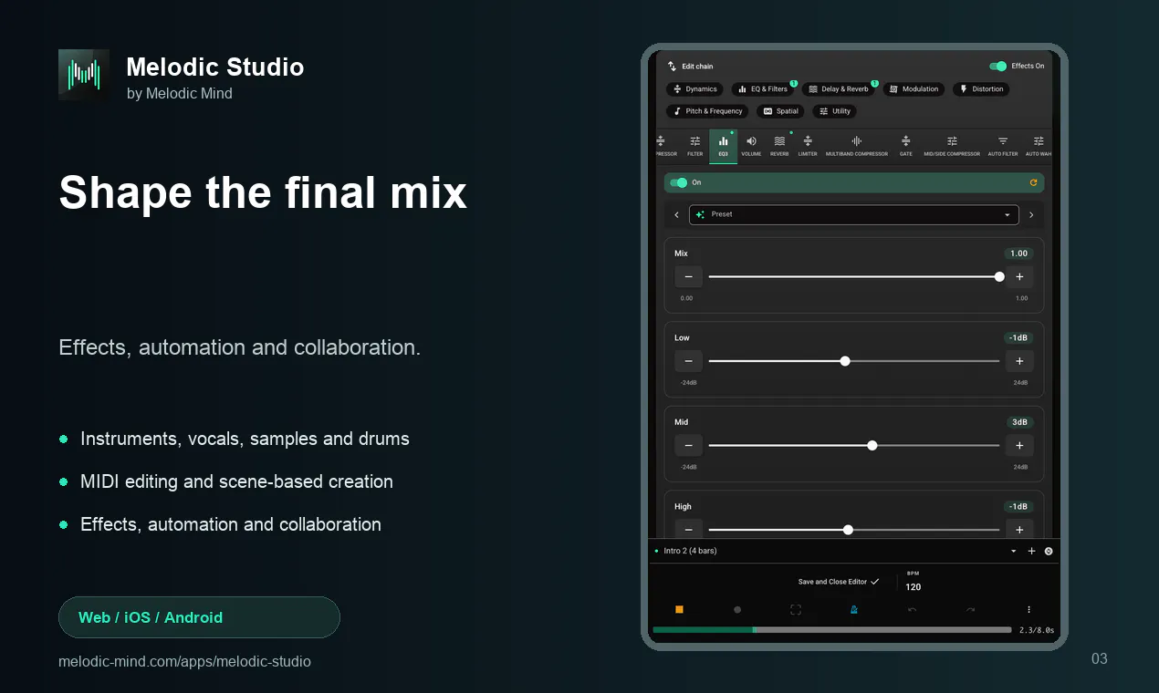
Task: Open the Auto Filter effect tab
Action: (x=1003, y=146)
